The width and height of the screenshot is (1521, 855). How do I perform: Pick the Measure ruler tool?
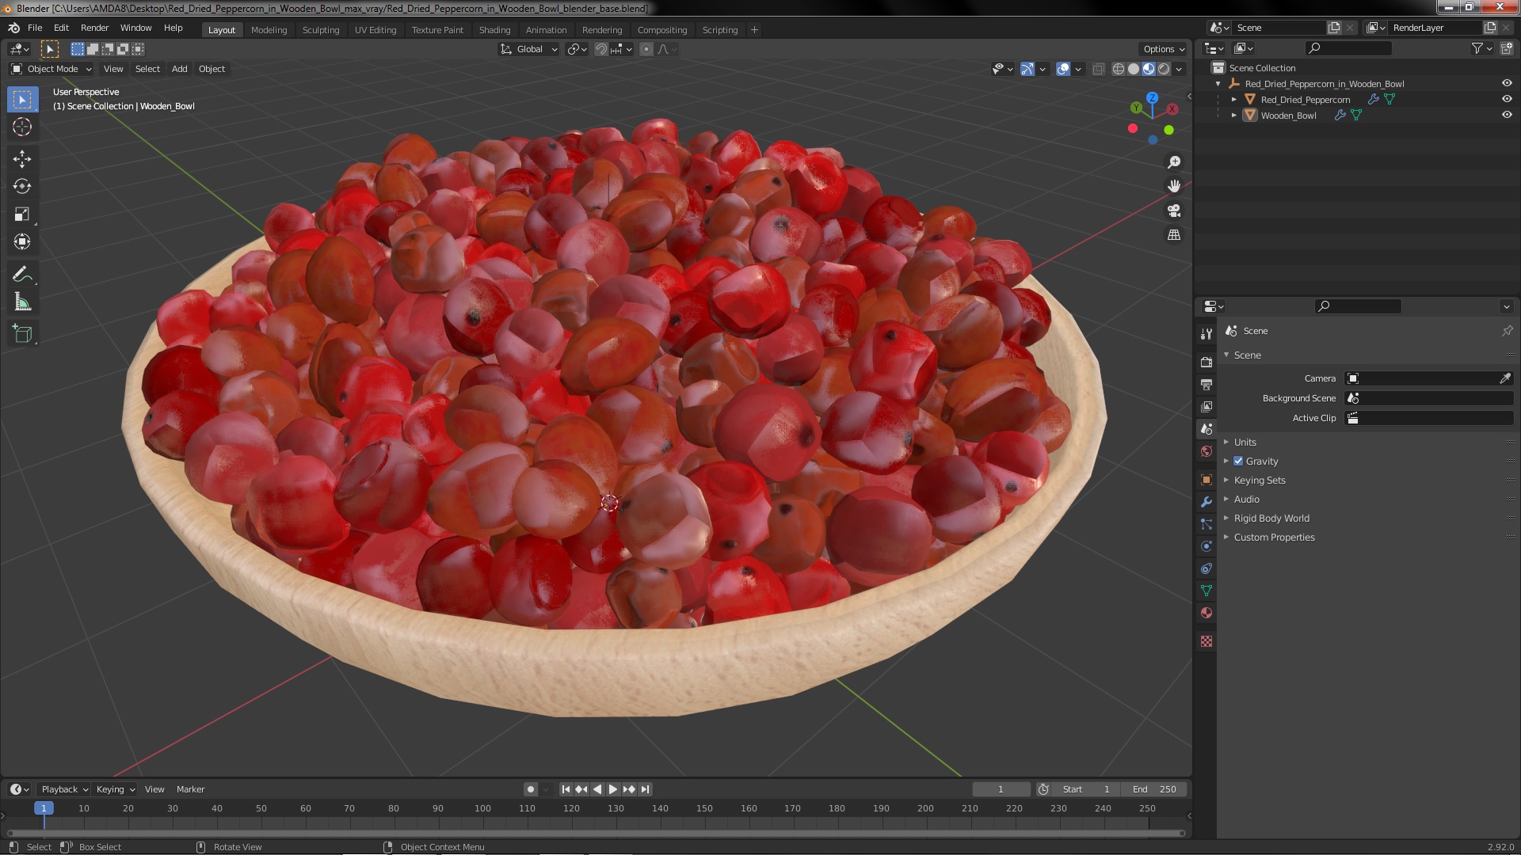[22, 302]
